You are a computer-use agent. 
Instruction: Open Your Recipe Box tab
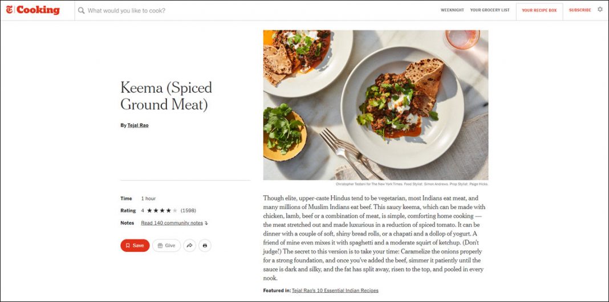tap(539, 10)
